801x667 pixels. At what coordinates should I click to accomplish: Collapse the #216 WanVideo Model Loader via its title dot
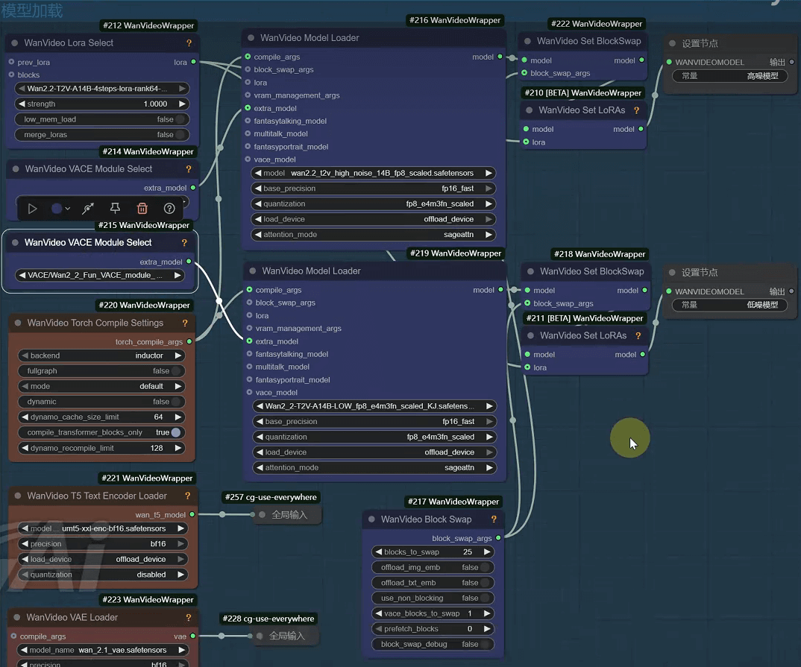(251, 38)
